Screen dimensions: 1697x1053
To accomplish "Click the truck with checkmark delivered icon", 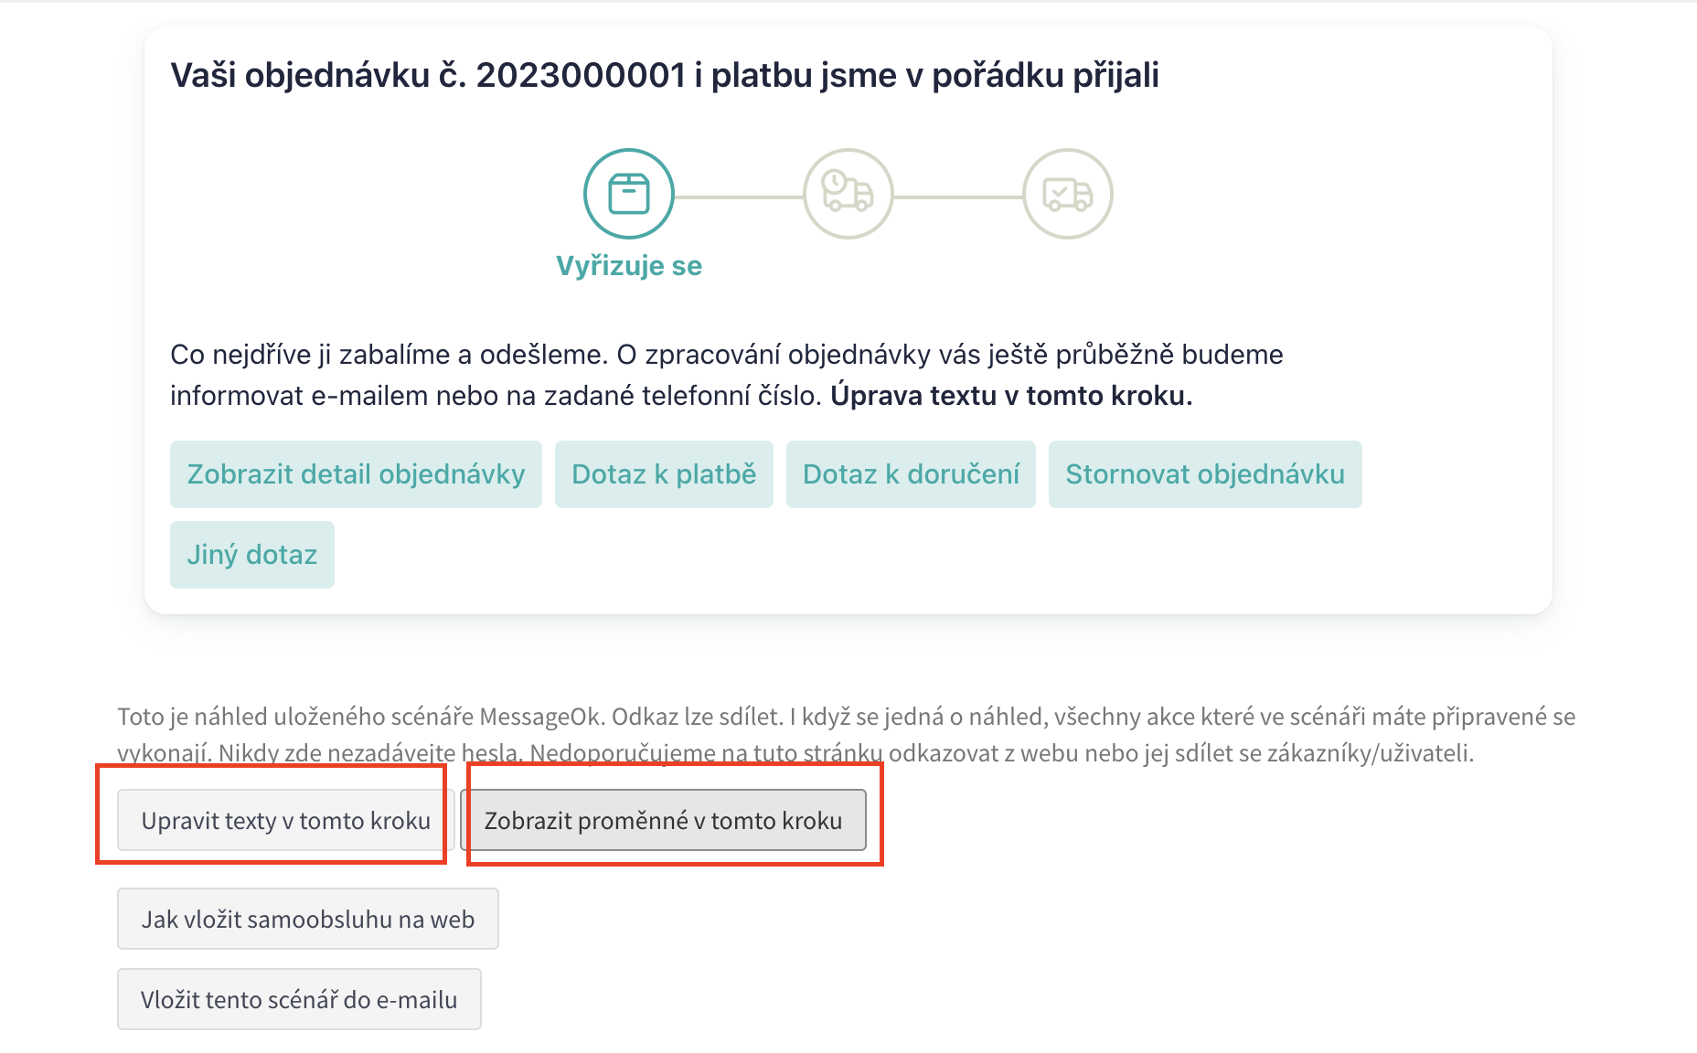I will (x=1067, y=194).
